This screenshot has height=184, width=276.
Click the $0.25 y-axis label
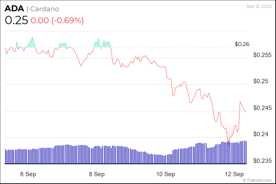click(x=261, y=81)
